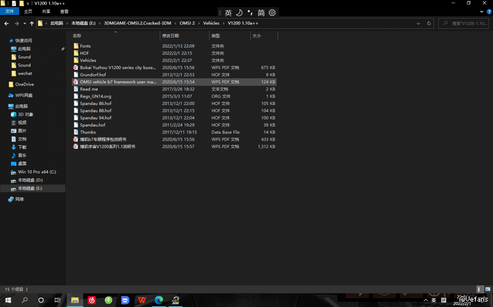Click the HOF folder icon
The image size is (493, 307).
click(x=76, y=53)
